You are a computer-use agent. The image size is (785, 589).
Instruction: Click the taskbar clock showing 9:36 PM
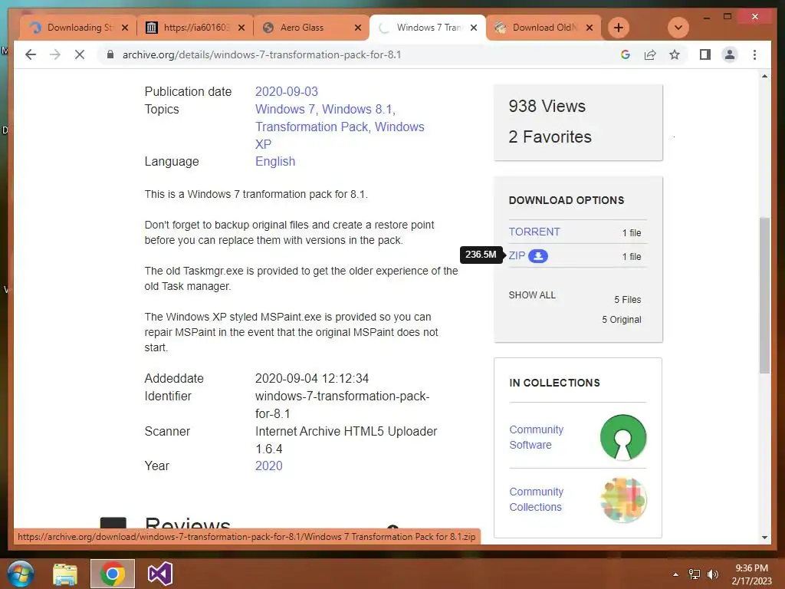point(751,574)
